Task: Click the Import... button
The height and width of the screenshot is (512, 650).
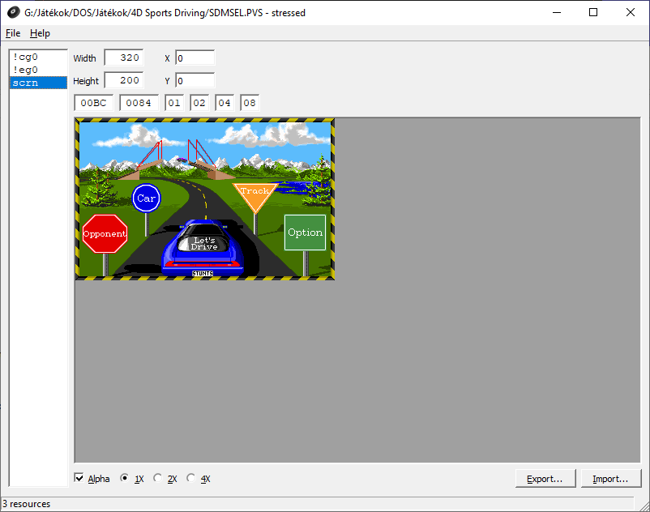Action: tap(610, 479)
